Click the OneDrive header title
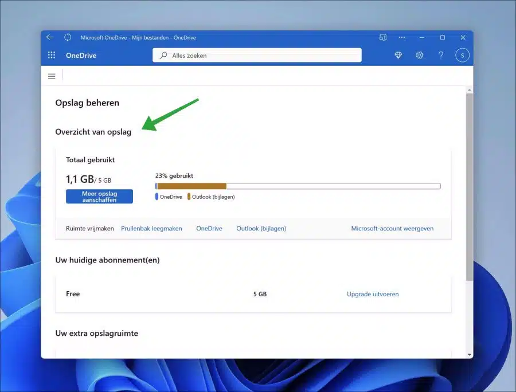 [81, 56]
